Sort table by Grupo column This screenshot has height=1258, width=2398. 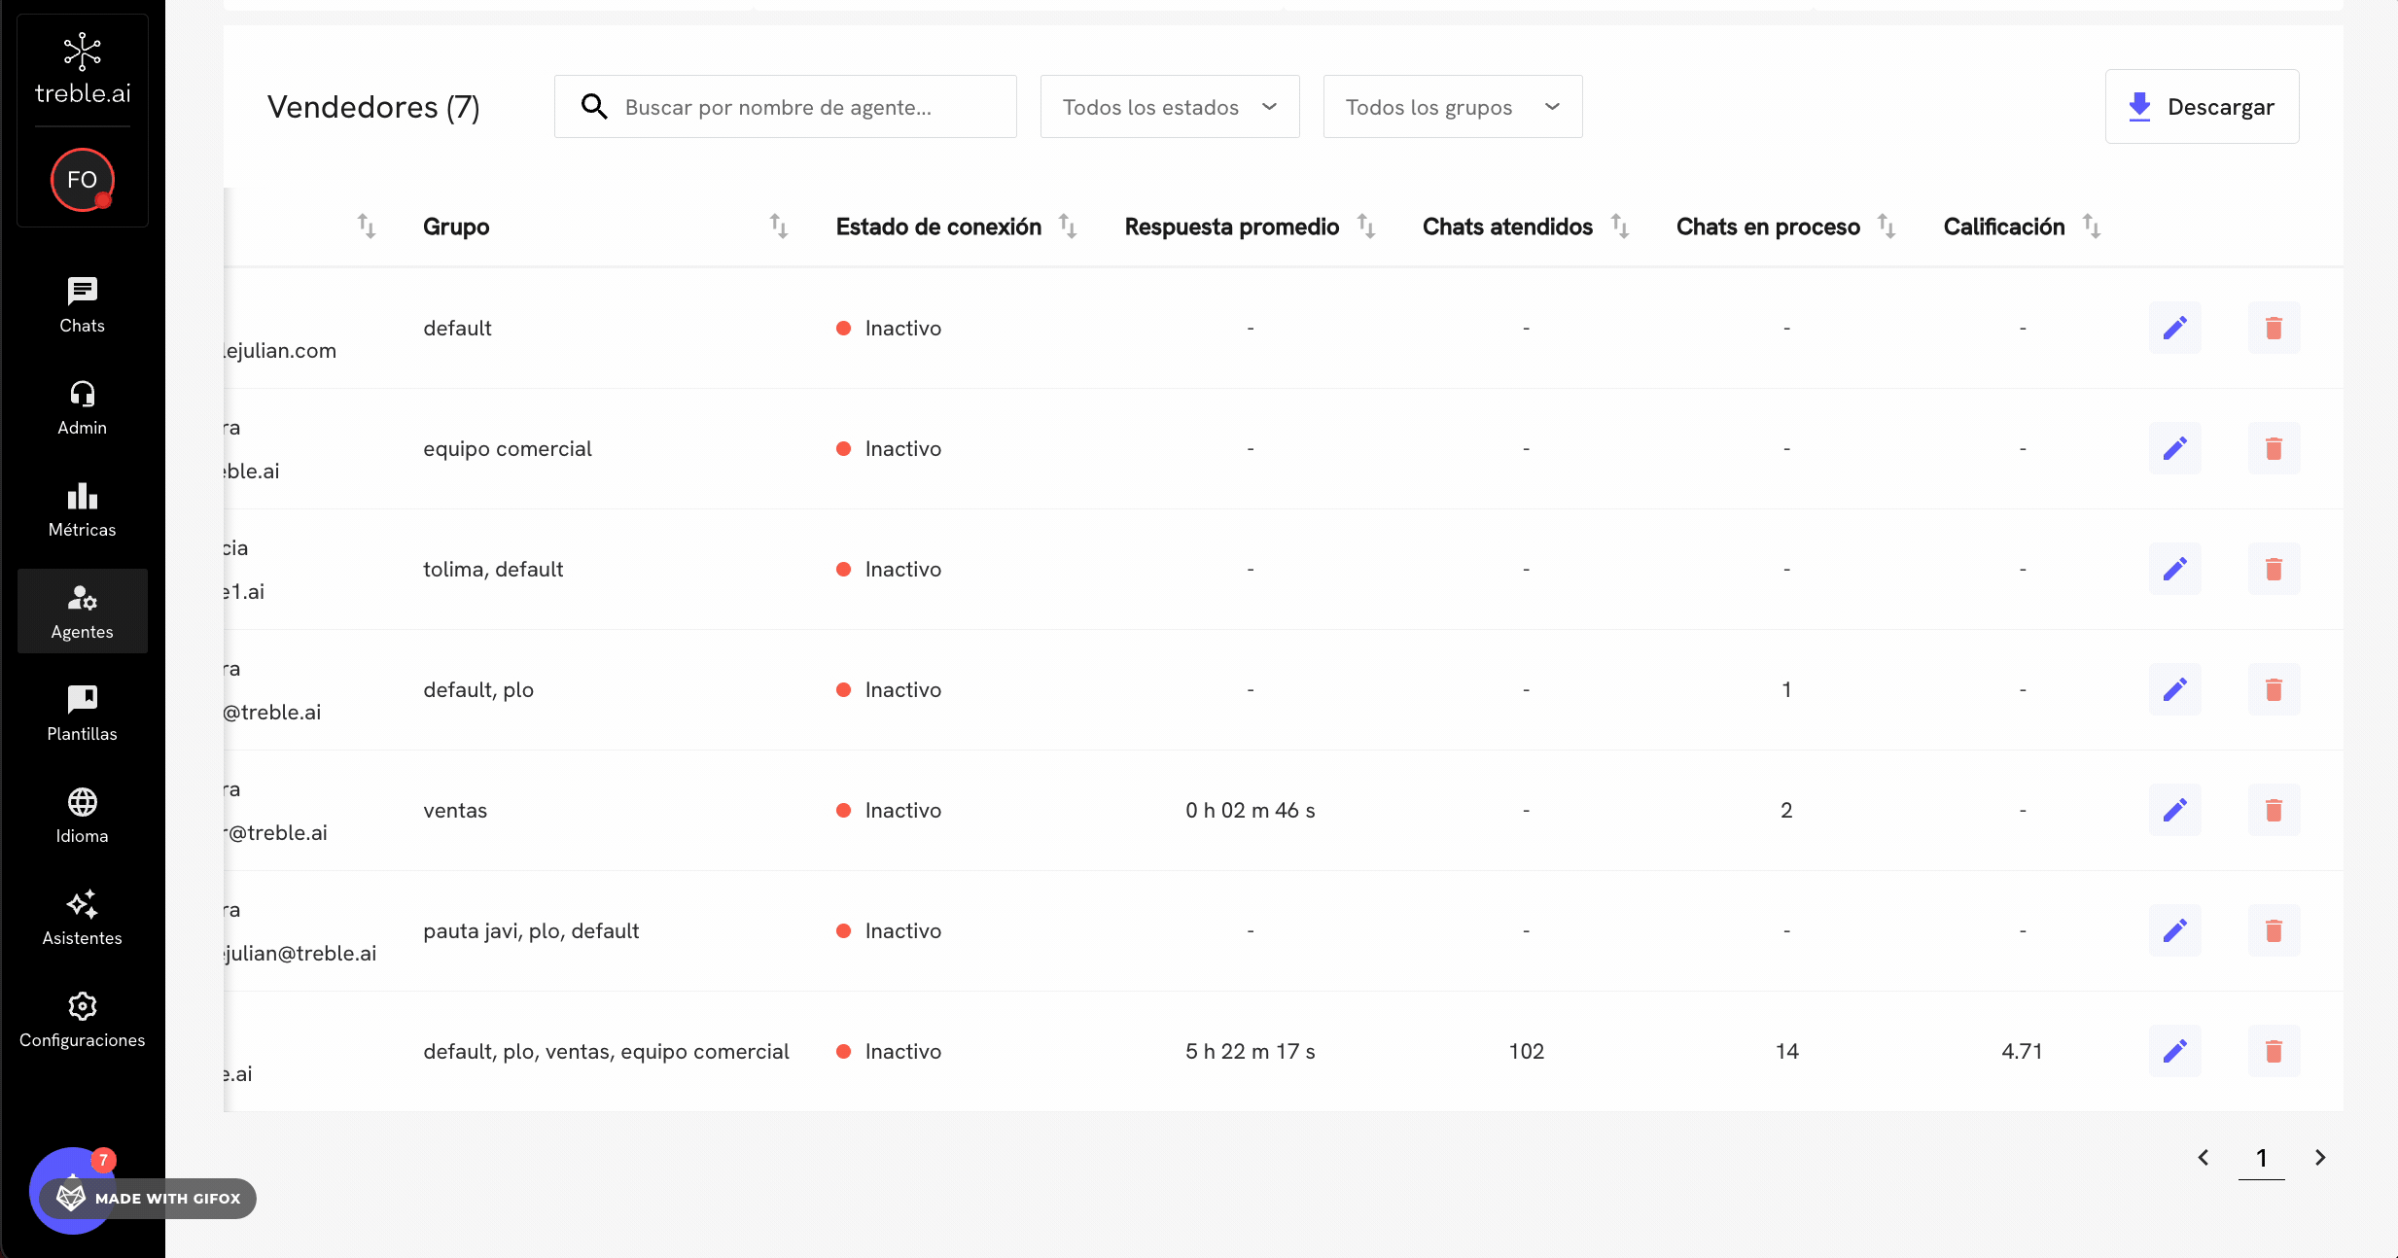(x=779, y=227)
